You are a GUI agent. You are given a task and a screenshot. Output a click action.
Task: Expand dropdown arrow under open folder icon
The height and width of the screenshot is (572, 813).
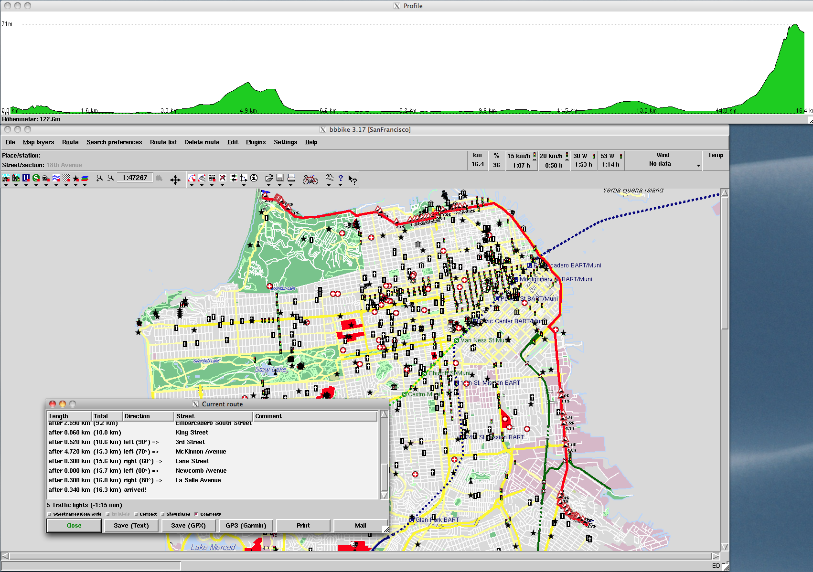(268, 185)
